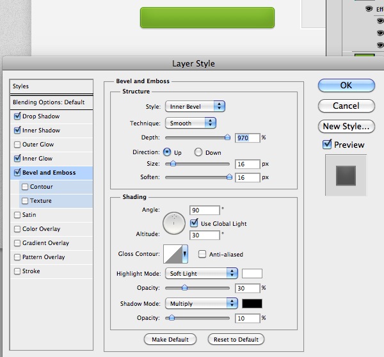Click the Depth slider handle
The height and width of the screenshot is (357, 384).
point(227,137)
